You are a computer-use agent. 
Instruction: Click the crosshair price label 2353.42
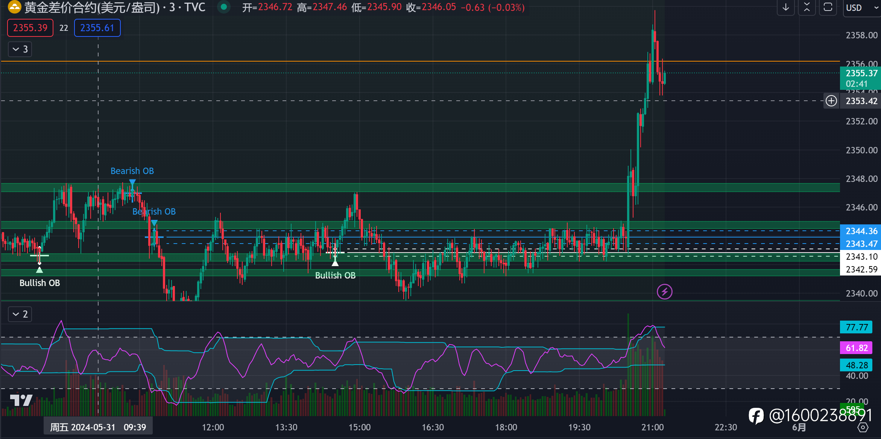tap(861, 101)
